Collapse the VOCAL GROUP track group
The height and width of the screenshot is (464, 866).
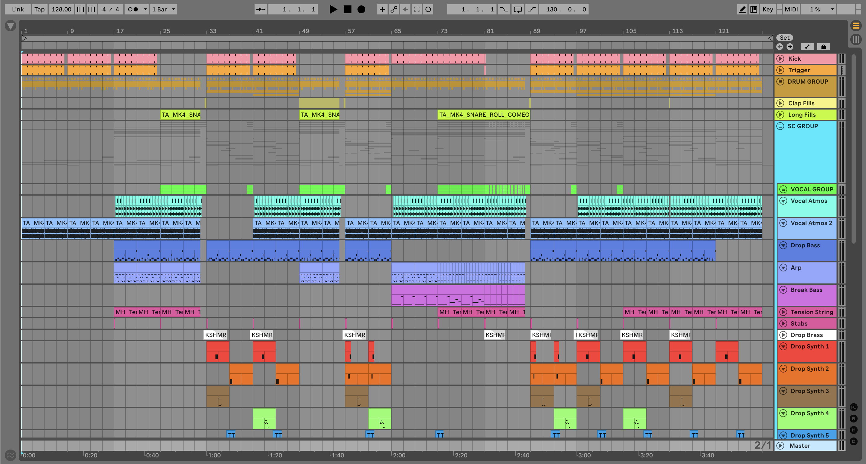(x=783, y=189)
